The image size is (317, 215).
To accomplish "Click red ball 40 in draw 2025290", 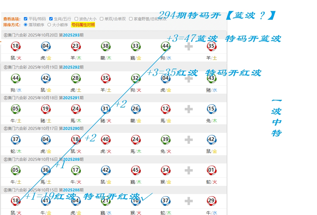I will (106, 140).
